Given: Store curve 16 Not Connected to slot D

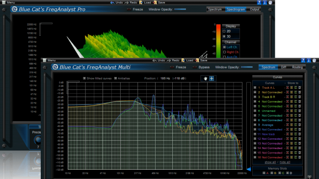Looking at the screenshot, I should [300, 157].
